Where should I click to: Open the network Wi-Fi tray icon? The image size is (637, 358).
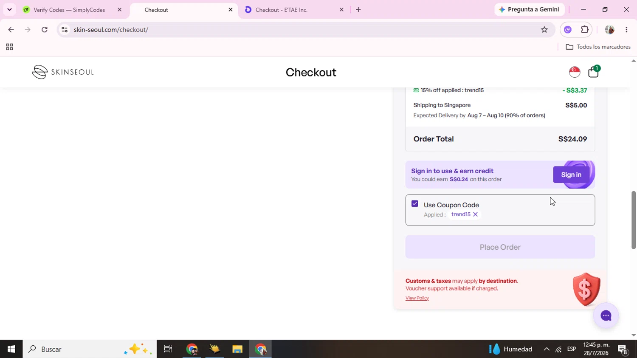558,350
